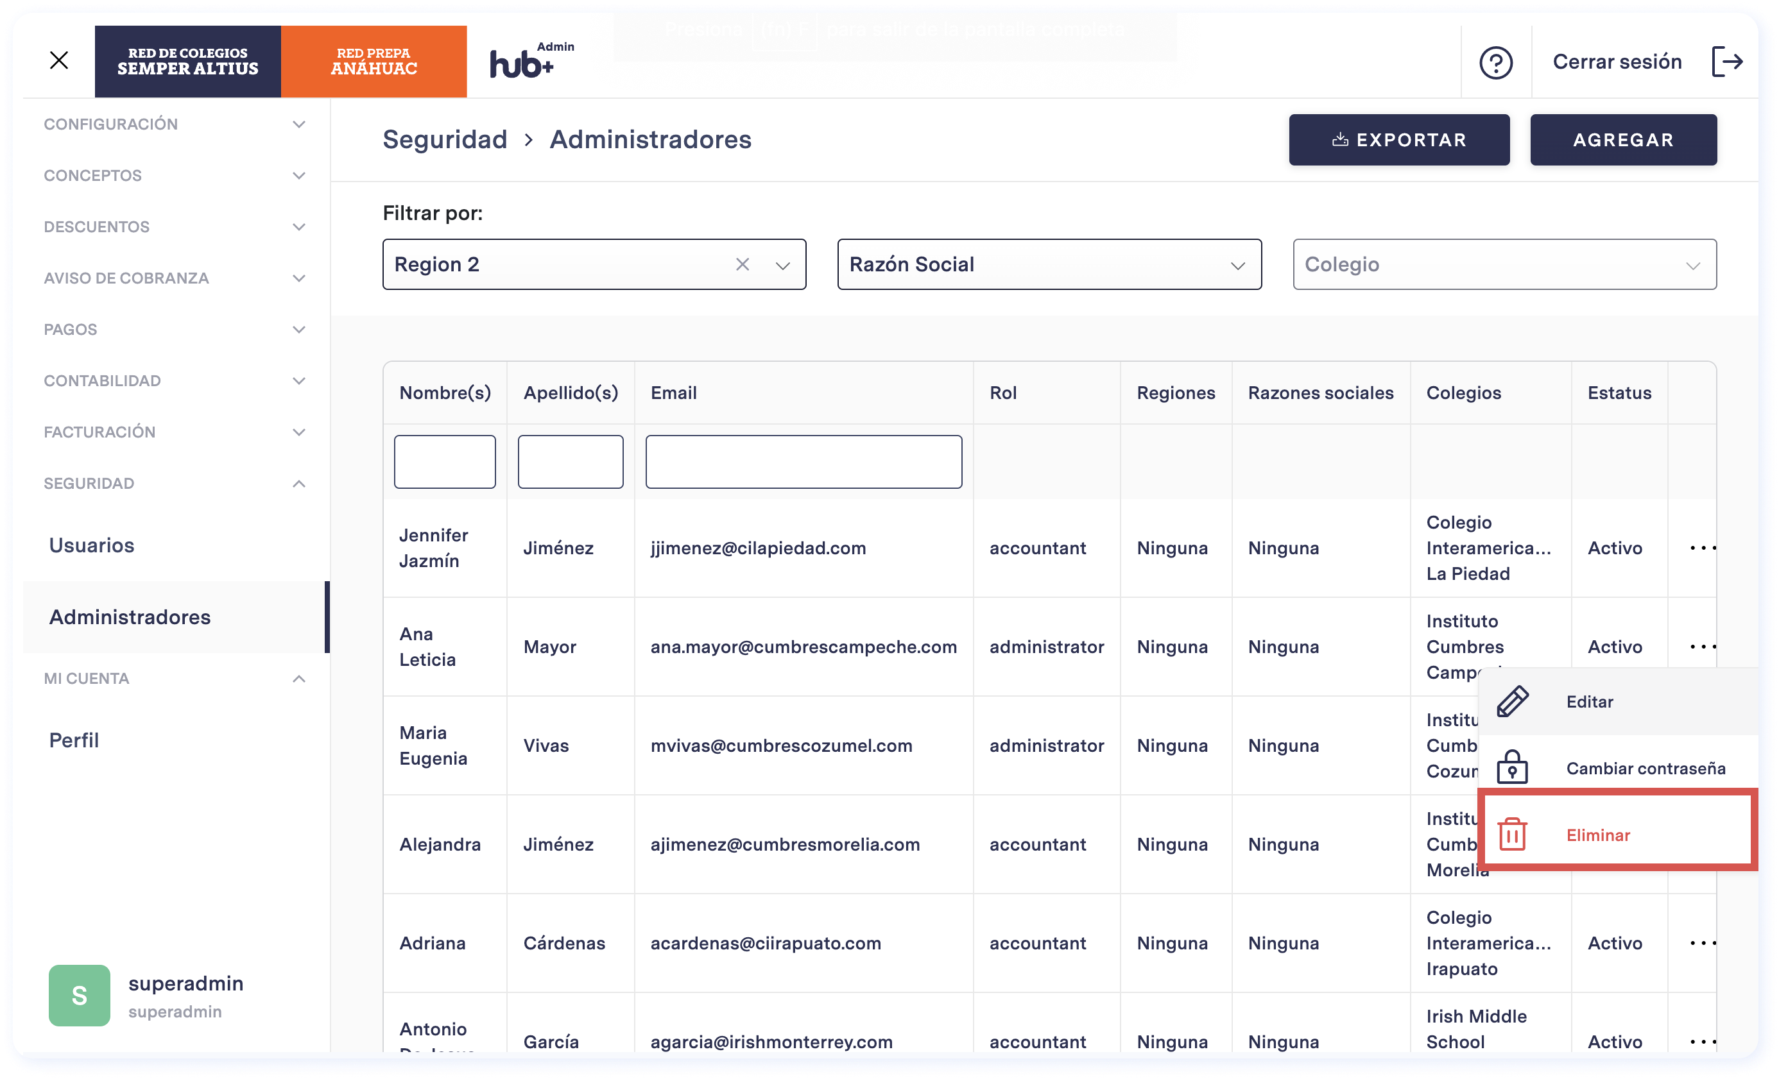This screenshot has width=1779, height=1079.
Task: Click the Regiones column header
Action: 1176,393
